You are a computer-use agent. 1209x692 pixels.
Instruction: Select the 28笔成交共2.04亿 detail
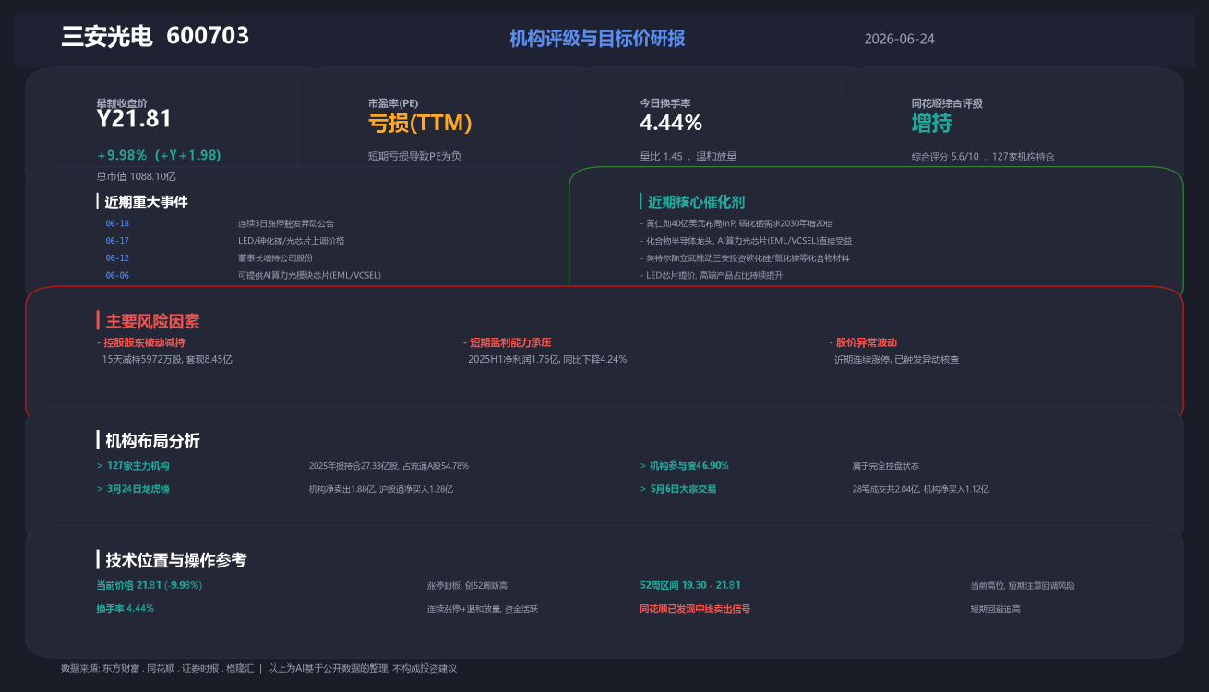point(920,489)
